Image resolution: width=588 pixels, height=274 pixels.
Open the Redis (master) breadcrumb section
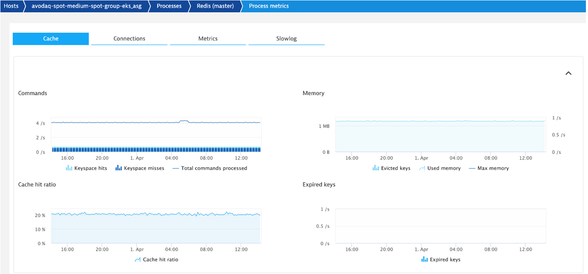coord(216,6)
